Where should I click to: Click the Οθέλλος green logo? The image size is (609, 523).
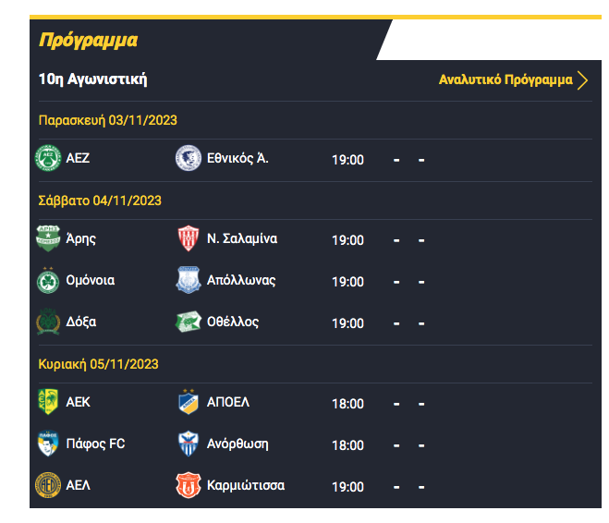click(189, 322)
